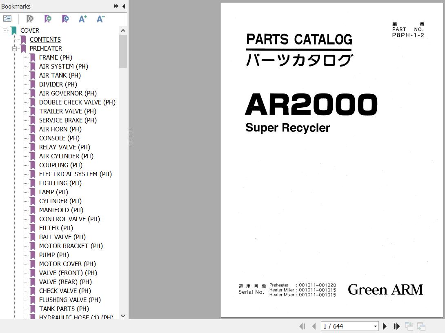Open the COUPLING (PH) bookmark
The width and height of the screenshot is (445, 333).
point(61,165)
